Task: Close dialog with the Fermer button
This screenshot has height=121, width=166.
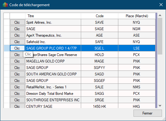Action: 148,113
